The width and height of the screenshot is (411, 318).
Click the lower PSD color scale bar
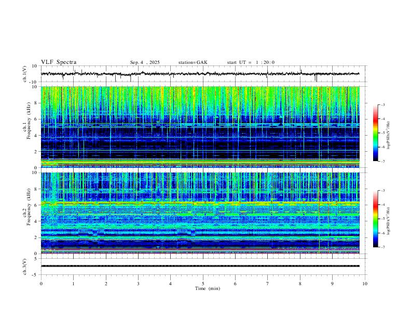click(376, 219)
